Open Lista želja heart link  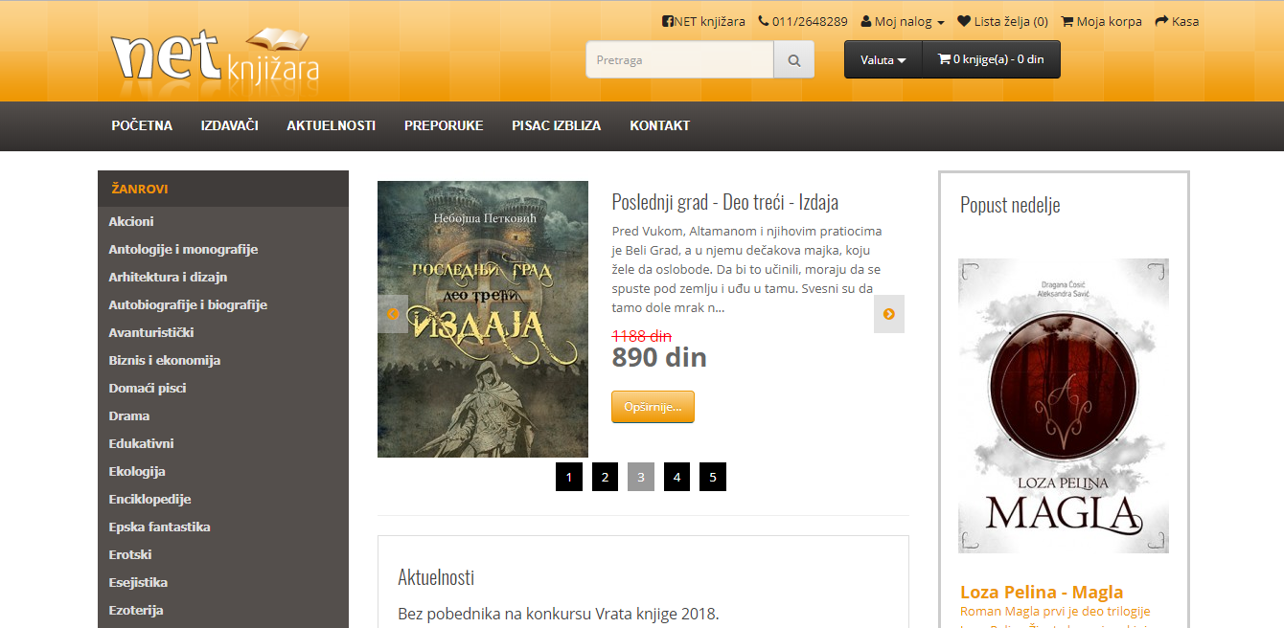(1002, 21)
